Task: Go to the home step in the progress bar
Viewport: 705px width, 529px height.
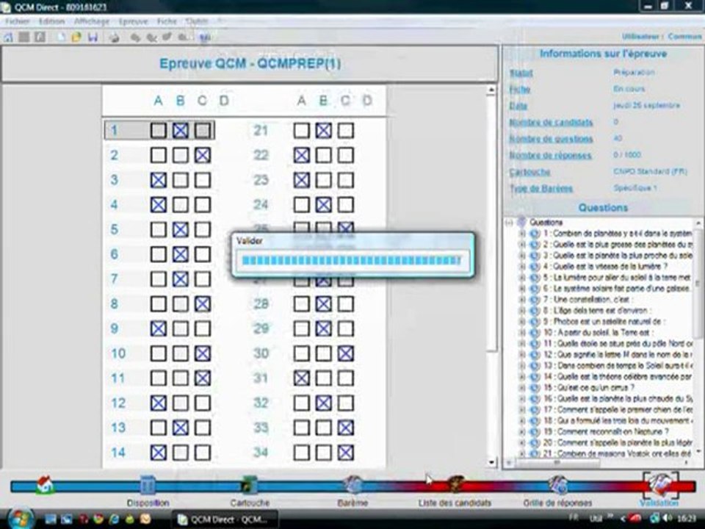Action: pyautogui.click(x=44, y=485)
